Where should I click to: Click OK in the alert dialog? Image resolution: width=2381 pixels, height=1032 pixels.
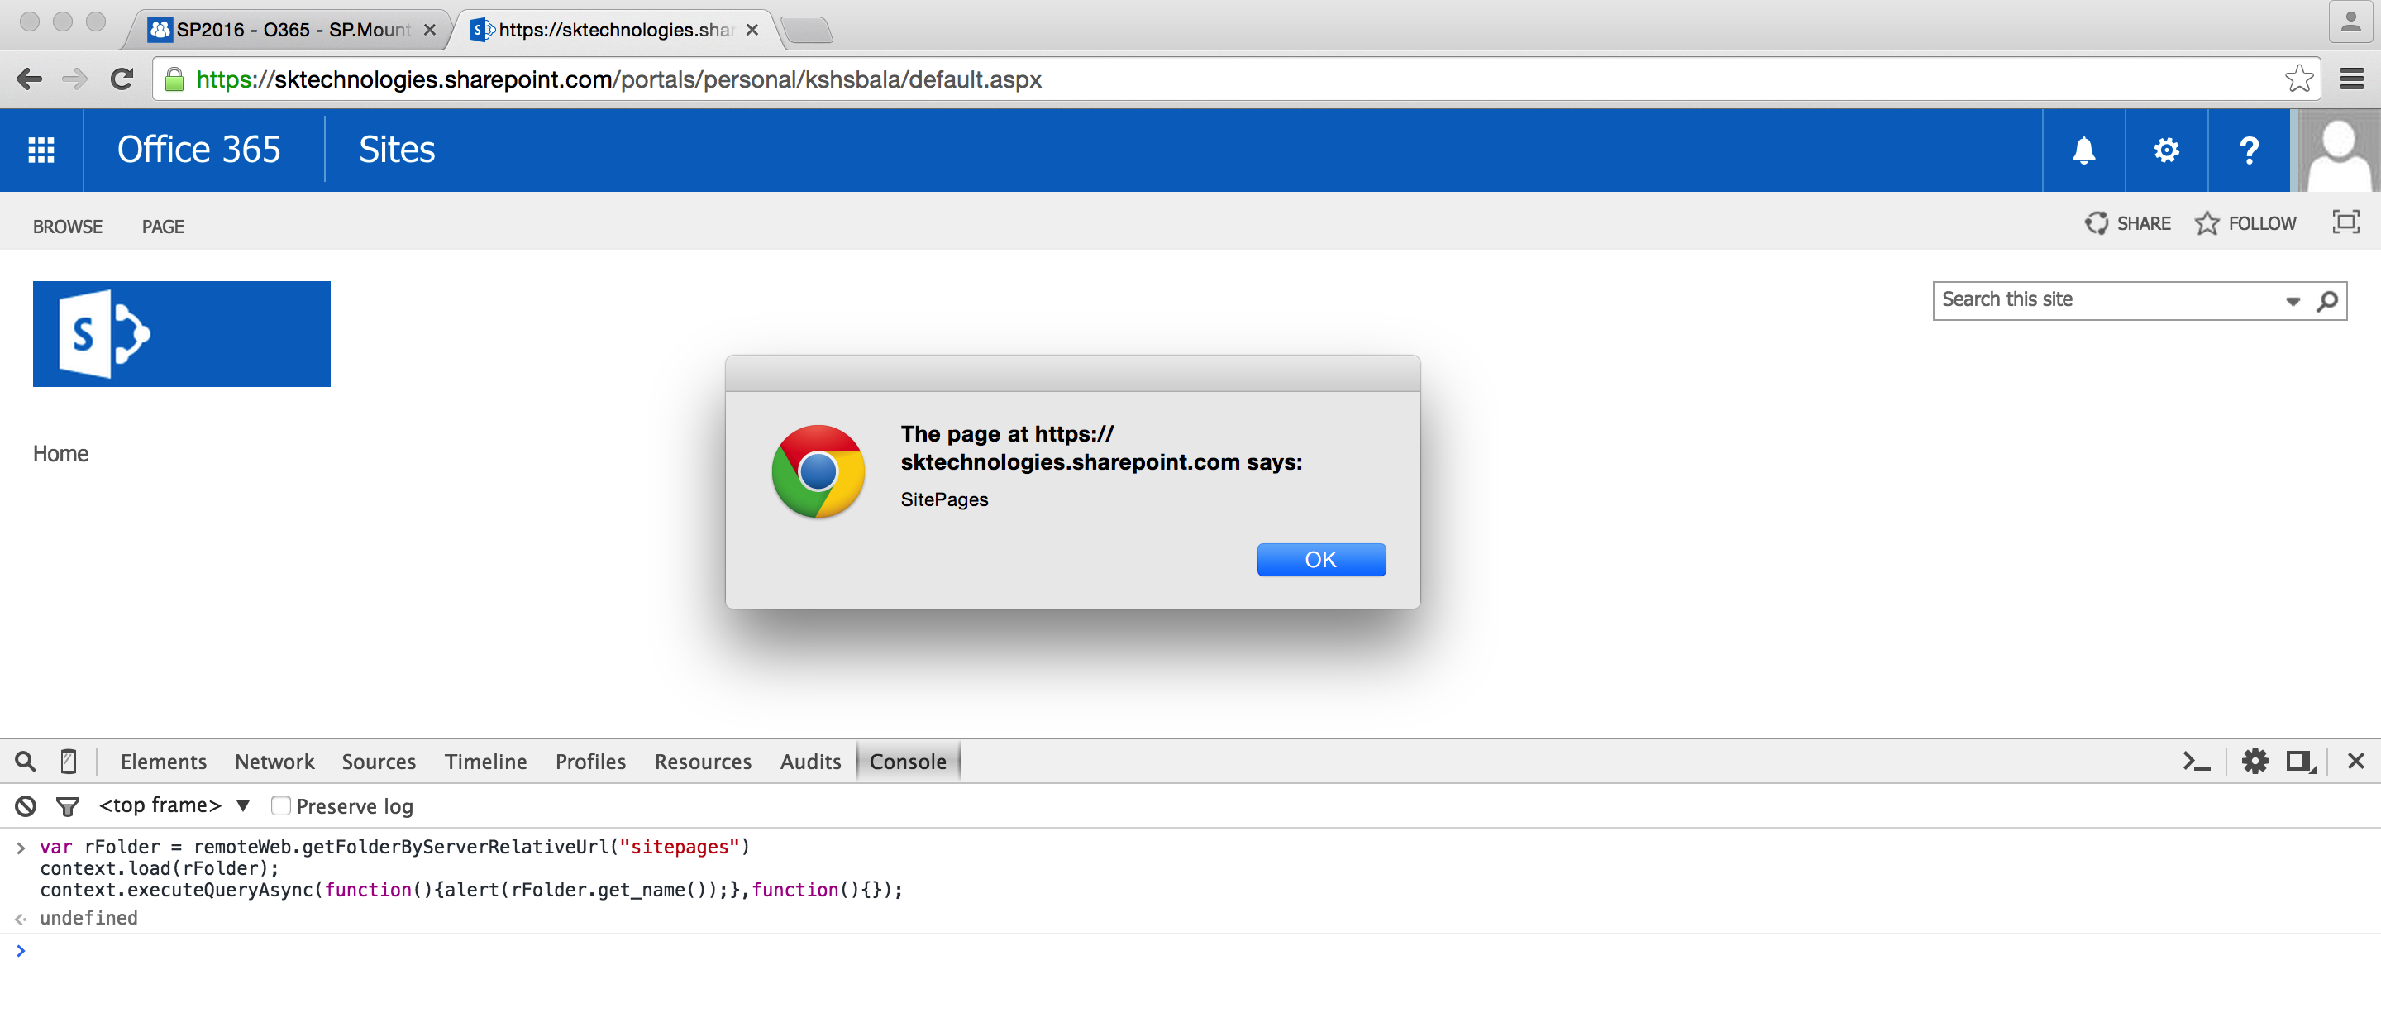tap(1321, 560)
